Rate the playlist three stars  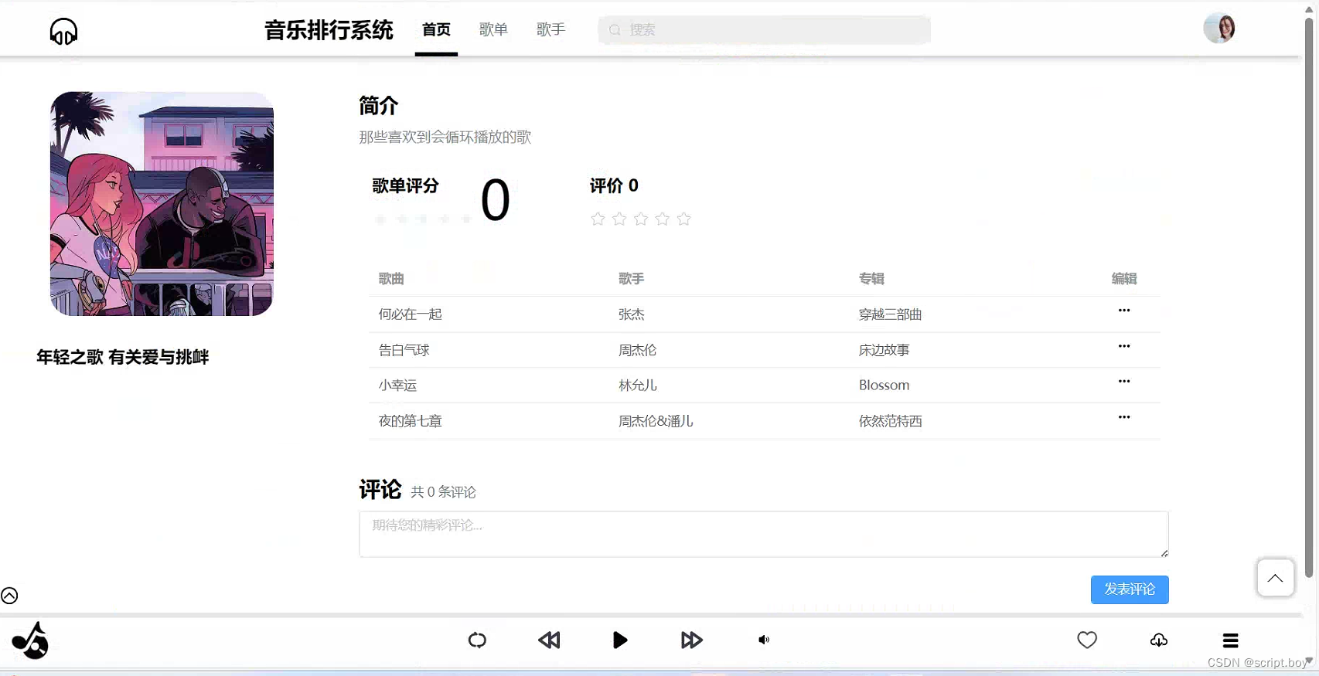click(x=641, y=219)
